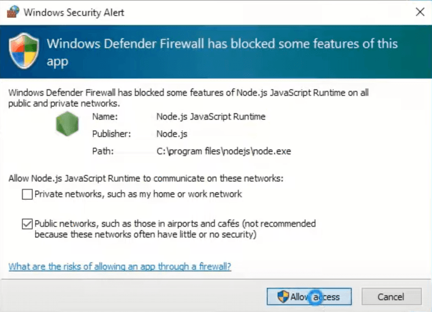Screen dimensions: 432x312
Task: Click the Publisher value 'Node.js'
Action: click(x=171, y=133)
